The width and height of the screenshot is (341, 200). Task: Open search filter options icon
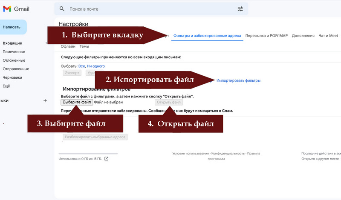[x=240, y=9]
